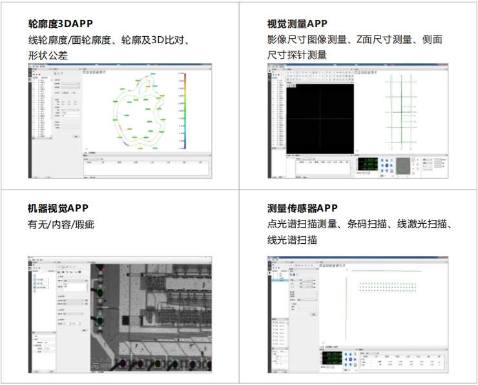This screenshot has height=385, width=478.
Task: Click the black square on the 机器视觉APP chip image
Action: tap(125, 320)
